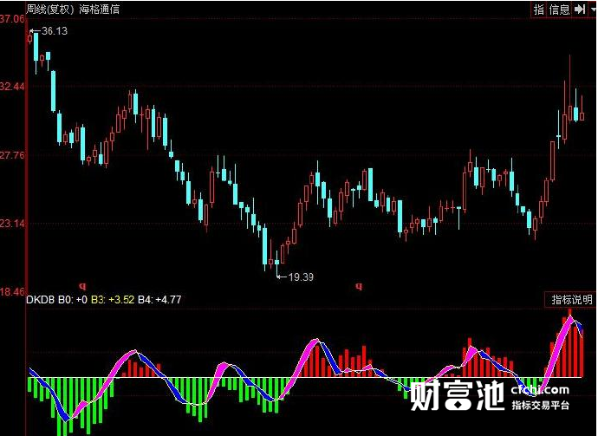598x436 pixels.
Task: Select the 19.39 low price label
Action: (301, 277)
